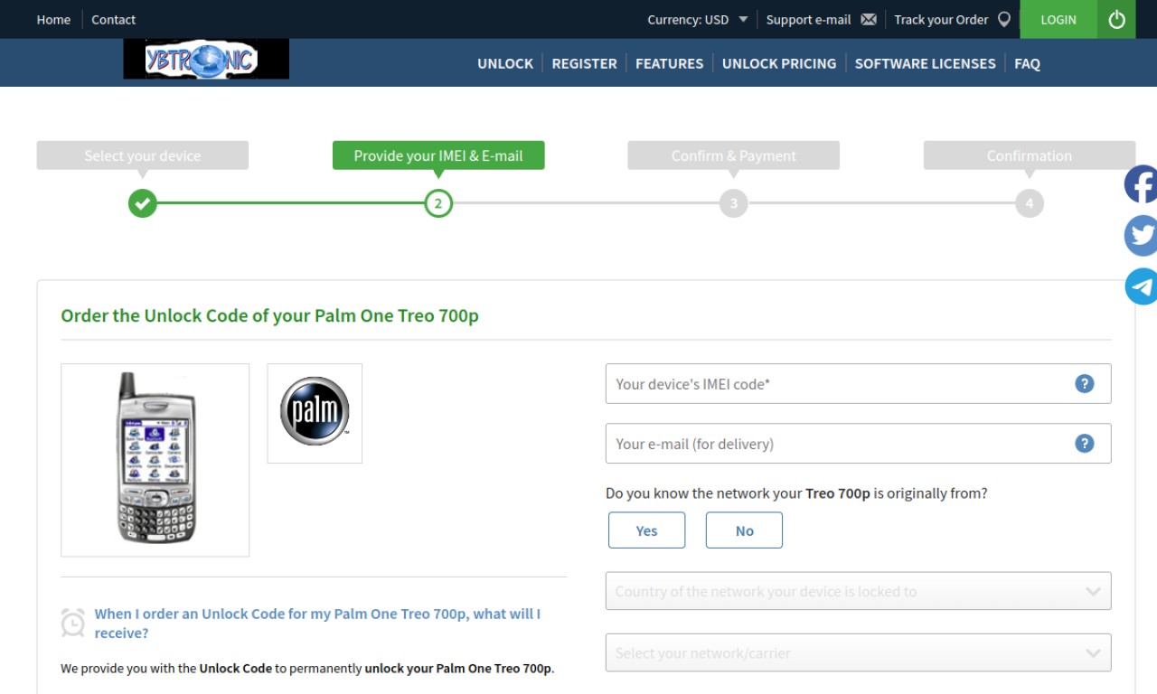Open the Currency: USD dropdown
This screenshot has height=694, width=1157.
click(698, 19)
